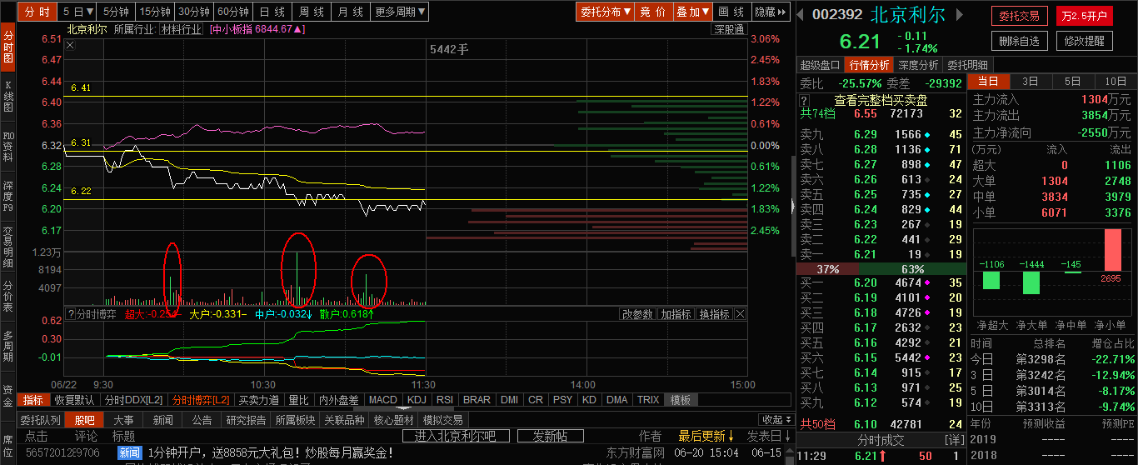Screen dimensions: 1138x465
Task: Open 详 details in 分时成交
Action: [x=954, y=438]
